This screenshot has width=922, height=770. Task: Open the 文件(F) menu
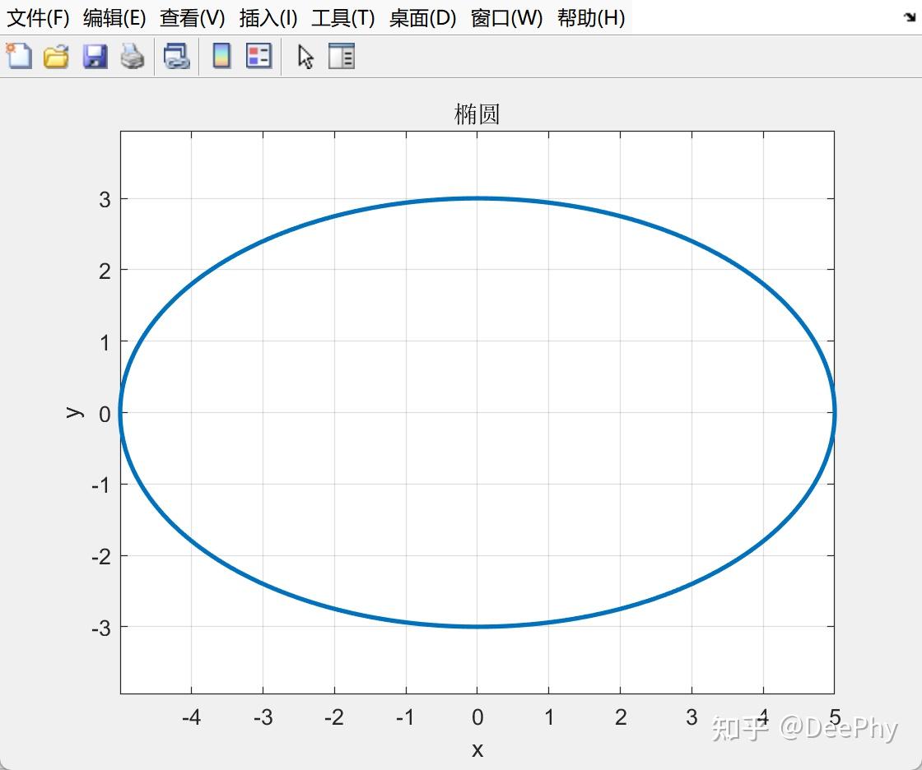38,18
